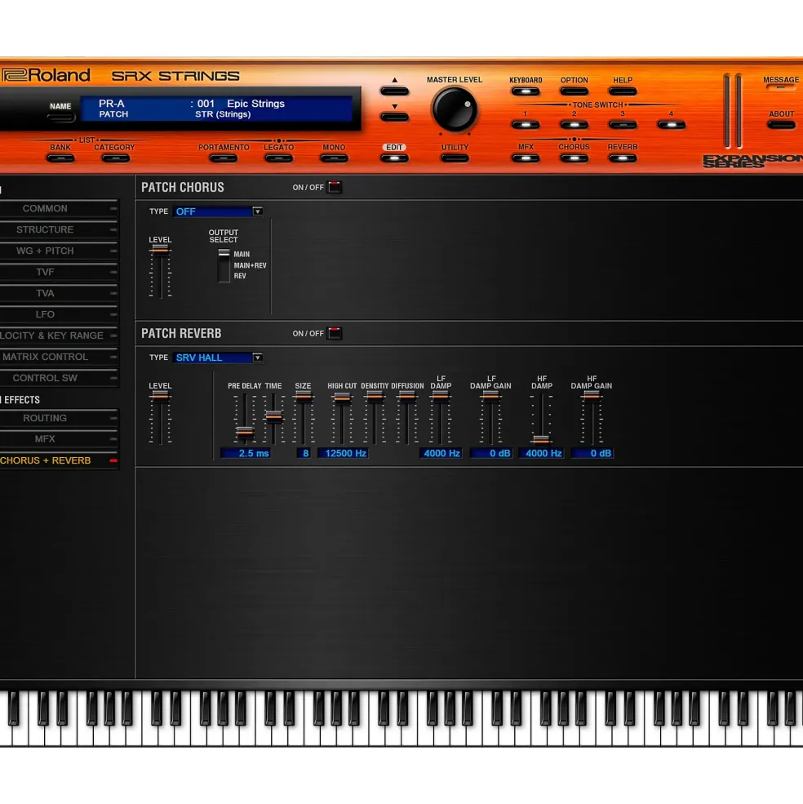The image size is (803, 804).
Task: Open the Structure edit page
Action: tap(59, 229)
